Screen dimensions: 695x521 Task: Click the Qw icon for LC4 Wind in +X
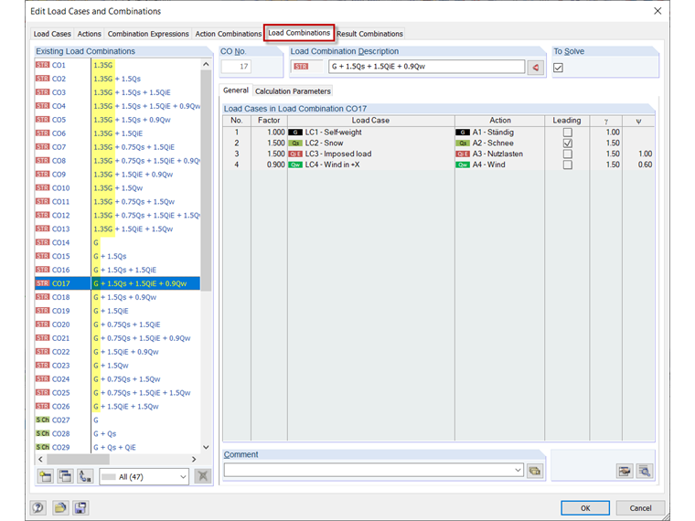click(295, 165)
